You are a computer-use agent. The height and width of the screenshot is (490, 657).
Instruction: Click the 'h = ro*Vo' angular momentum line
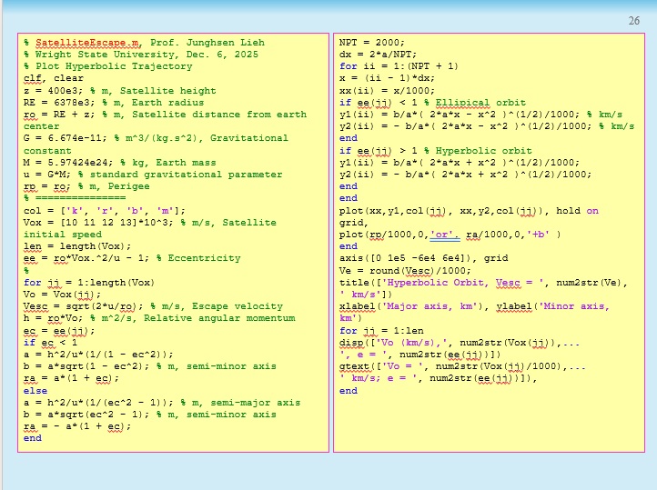[x=157, y=318]
